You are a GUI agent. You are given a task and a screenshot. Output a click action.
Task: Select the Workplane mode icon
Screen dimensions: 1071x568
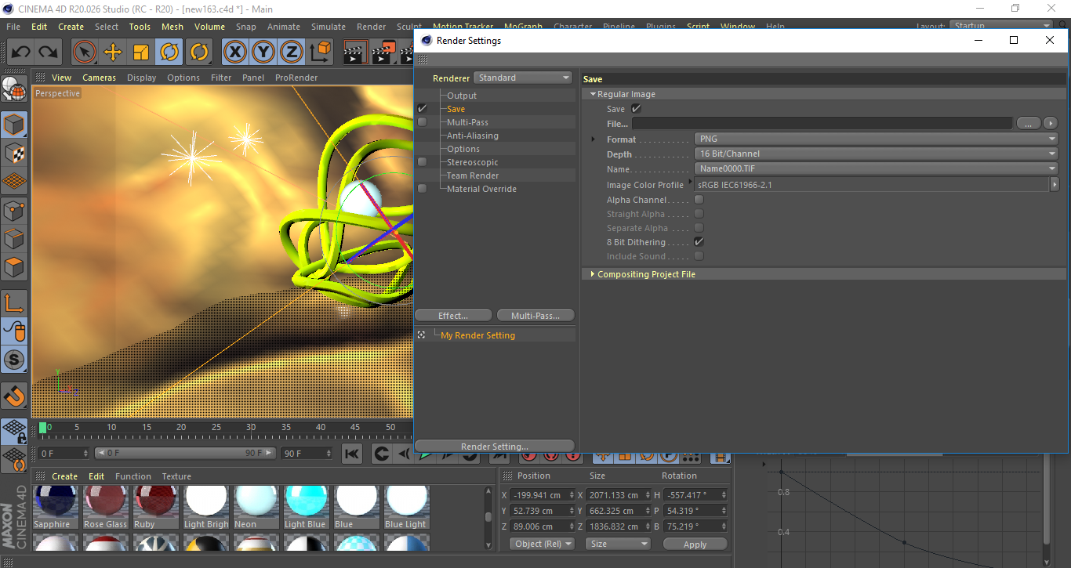pos(14,182)
